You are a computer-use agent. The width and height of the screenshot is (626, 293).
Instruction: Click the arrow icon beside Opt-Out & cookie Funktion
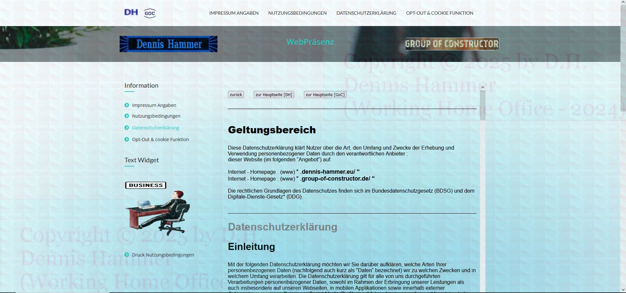point(127,139)
